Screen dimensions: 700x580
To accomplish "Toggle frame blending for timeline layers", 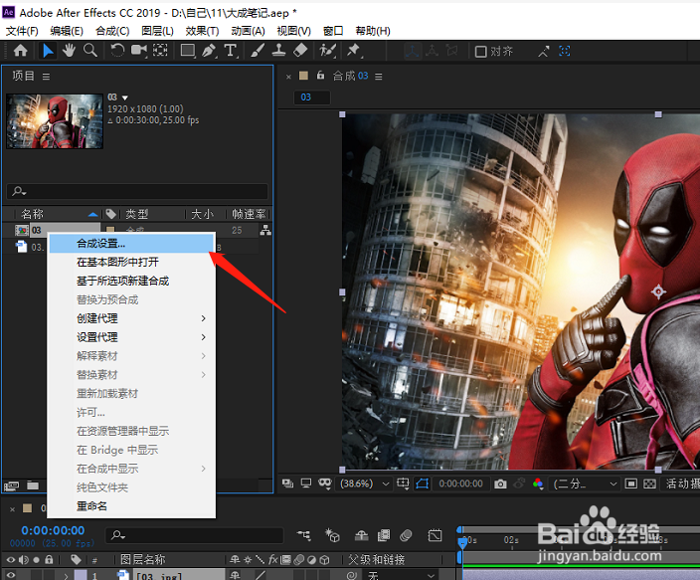I will pos(384,535).
